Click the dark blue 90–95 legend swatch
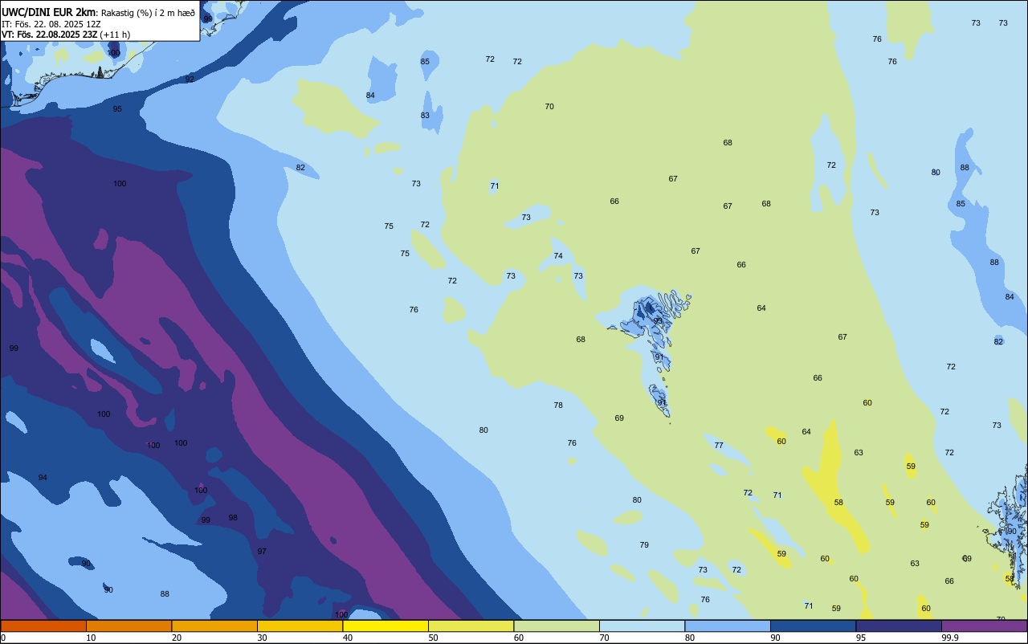 coord(814,626)
